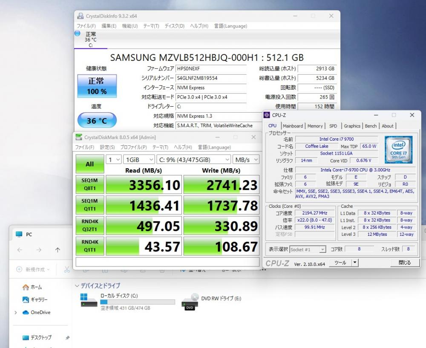Click the 36 °C temperature button
Screen dimensions: 426x348
pos(97,120)
